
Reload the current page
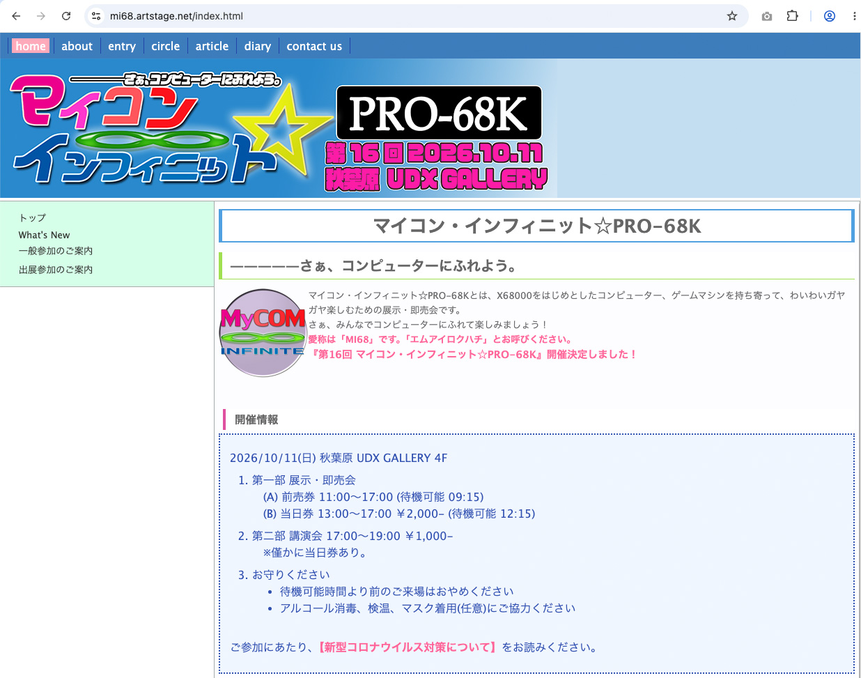click(66, 16)
